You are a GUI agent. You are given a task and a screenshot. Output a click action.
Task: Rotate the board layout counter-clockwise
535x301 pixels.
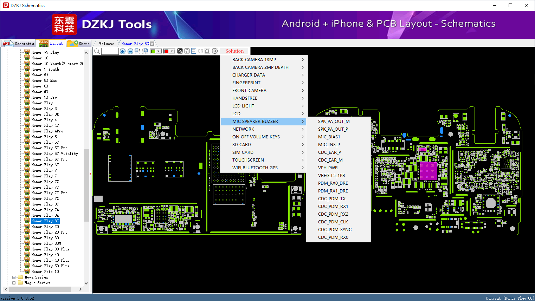click(x=144, y=51)
